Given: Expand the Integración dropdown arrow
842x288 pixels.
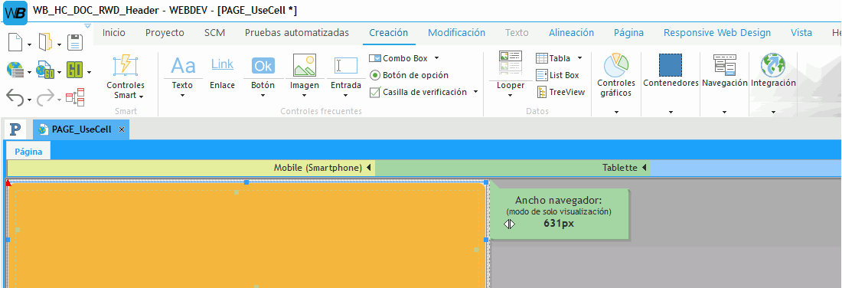Looking at the screenshot, I should (x=773, y=113).
